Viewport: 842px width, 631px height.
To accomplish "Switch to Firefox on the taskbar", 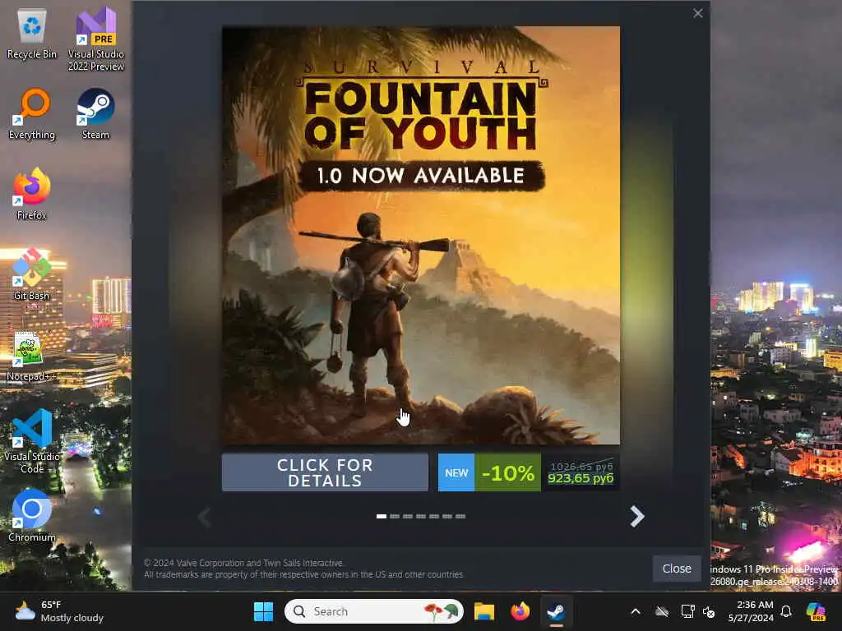I will click(520, 611).
